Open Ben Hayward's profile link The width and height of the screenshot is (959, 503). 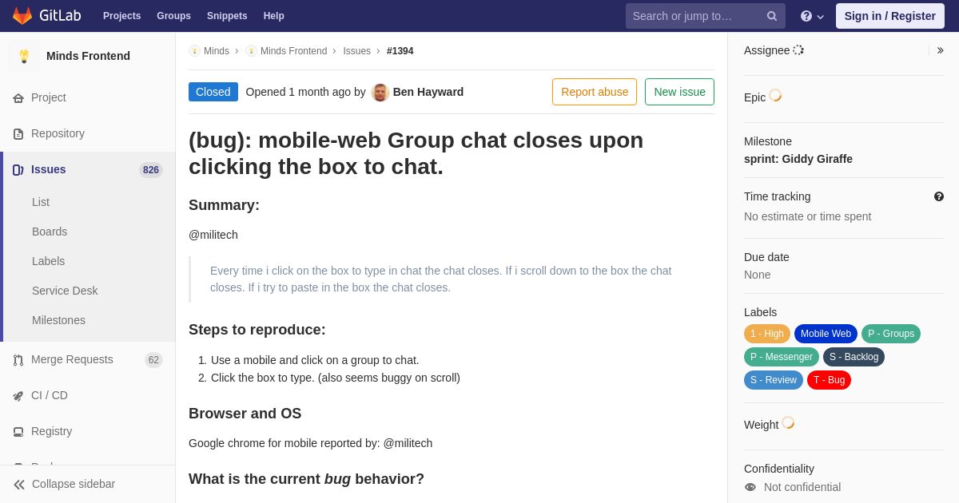428,92
